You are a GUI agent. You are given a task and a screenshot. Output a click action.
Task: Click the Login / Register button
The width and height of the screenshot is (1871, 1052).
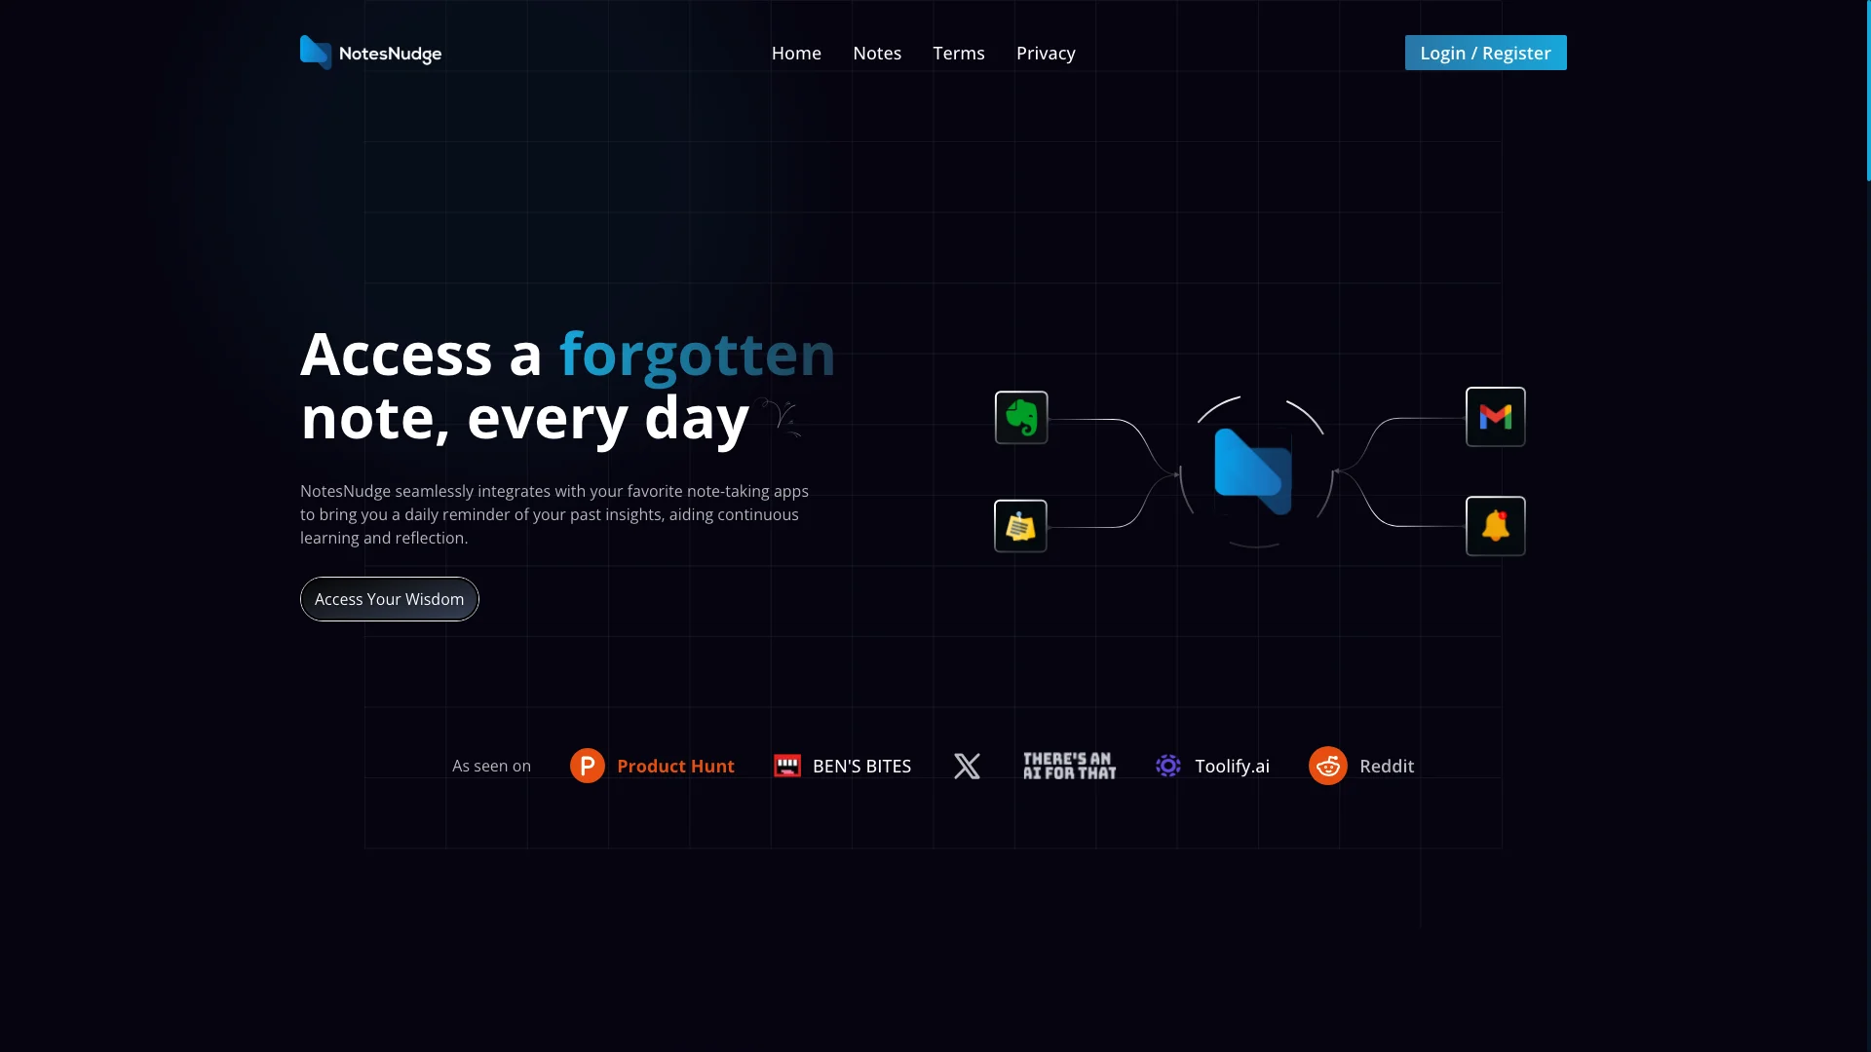coord(1485,53)
